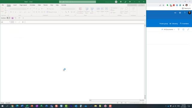Open the Acrobat ribbon tab
Image resolution: width=192 pixels, height=108 pixels.
[64, 5]
